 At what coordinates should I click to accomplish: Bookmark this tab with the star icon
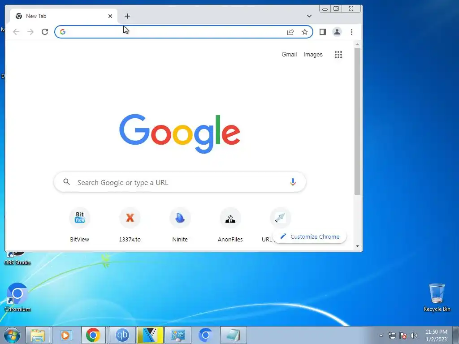(x=305, y=32)
